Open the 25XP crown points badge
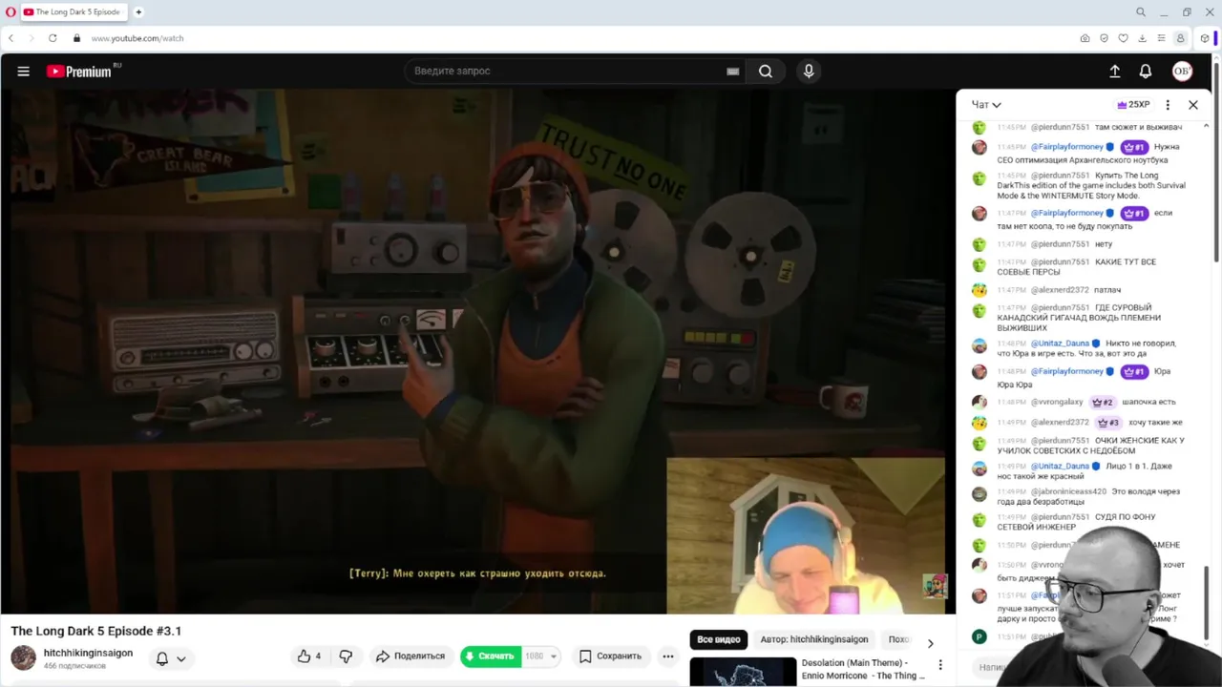This screenshot has width=1222, height=687. click(x=1133, y=105)
